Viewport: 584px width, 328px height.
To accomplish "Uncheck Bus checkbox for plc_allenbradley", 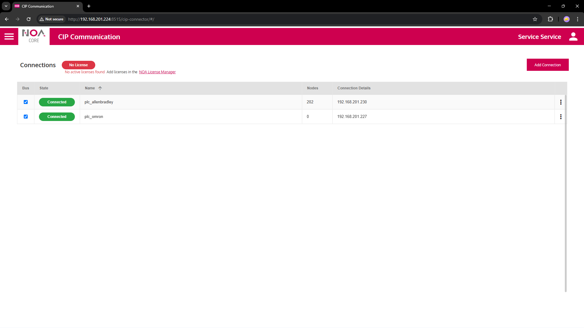I will point(26,102).
